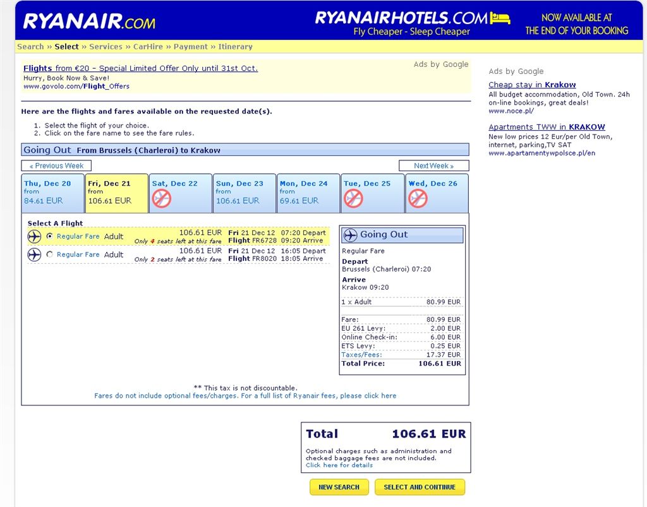Image resolution: width=647 pixels, height=507 pixels.
Task: Click the plane icon in Going Out summary header
Action: click(x=350, y=235)
